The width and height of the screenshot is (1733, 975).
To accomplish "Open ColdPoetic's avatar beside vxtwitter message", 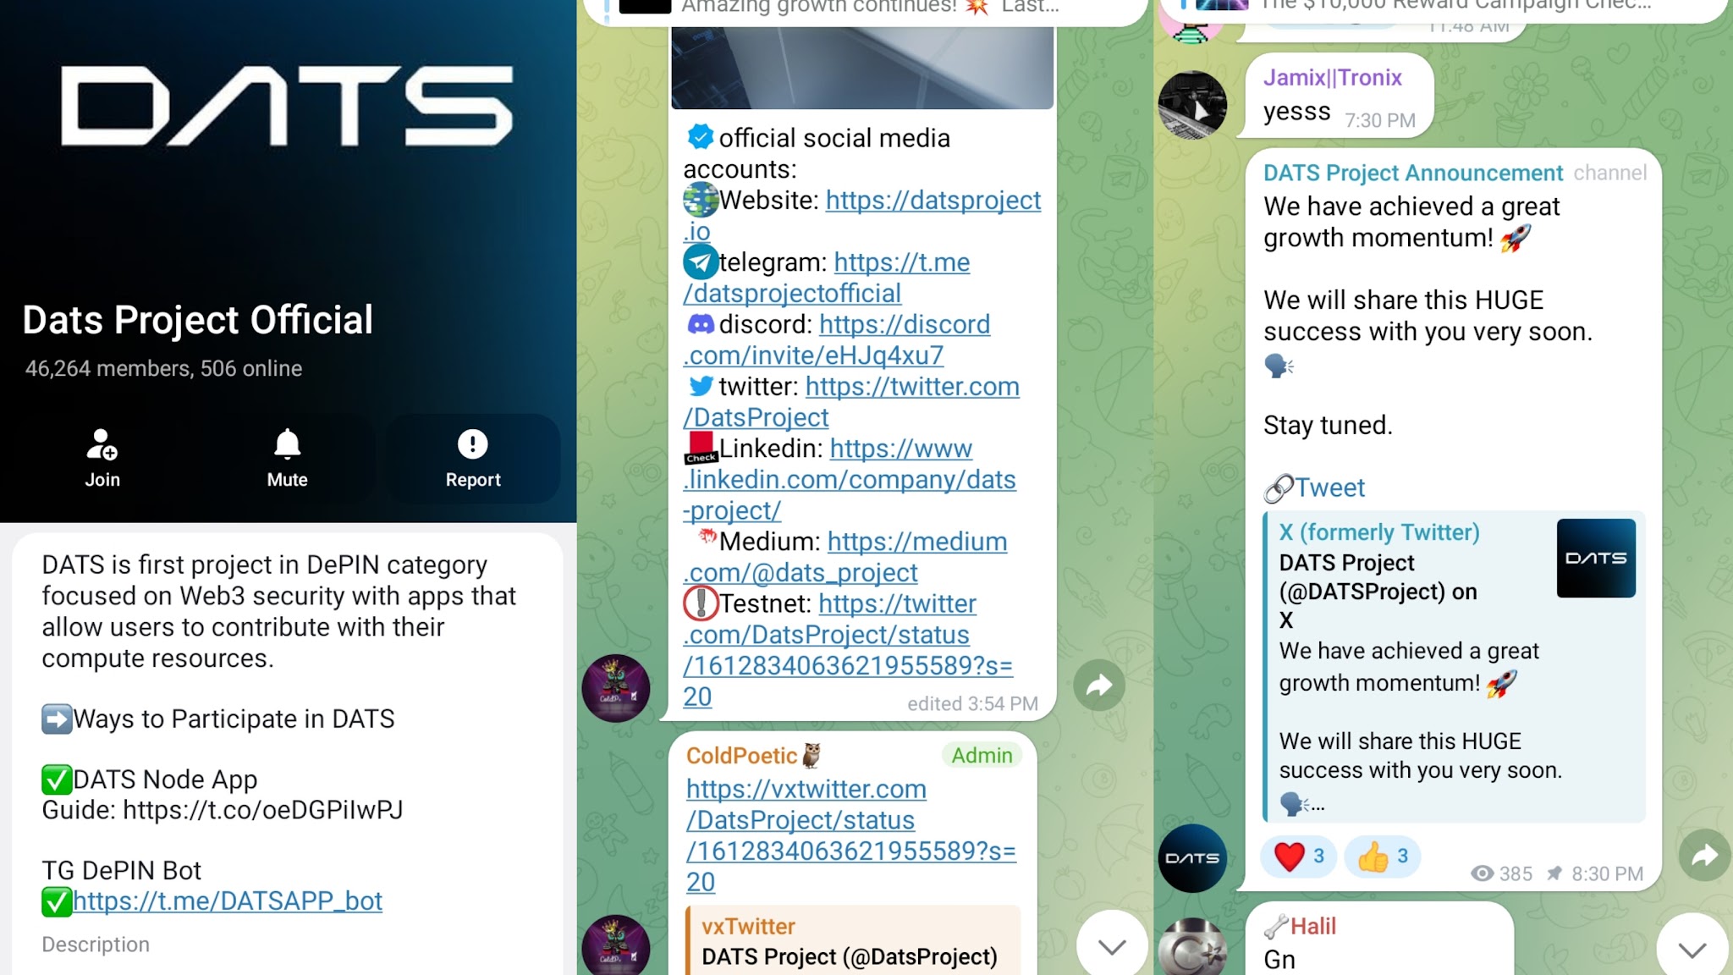I will (616, 945).
